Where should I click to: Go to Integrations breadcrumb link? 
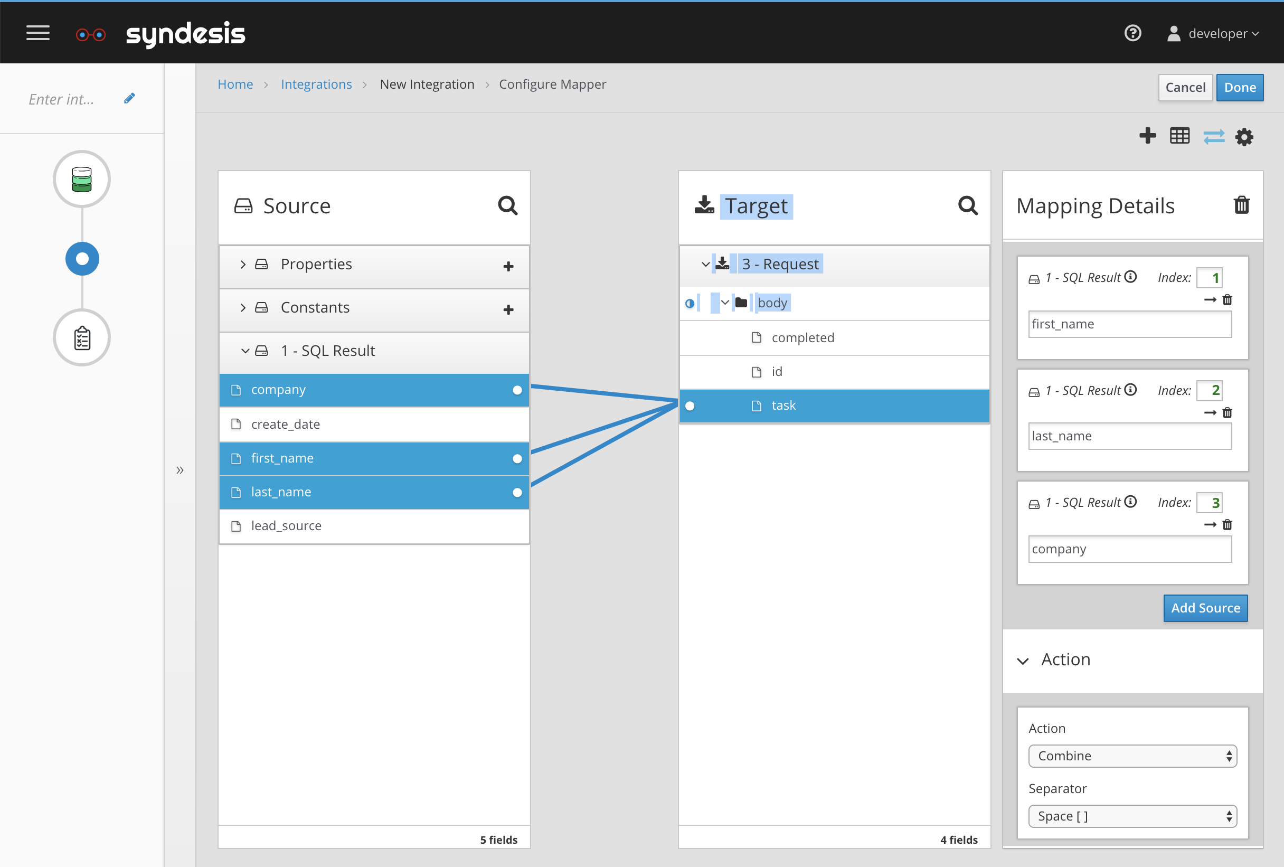tap(316, 84)
